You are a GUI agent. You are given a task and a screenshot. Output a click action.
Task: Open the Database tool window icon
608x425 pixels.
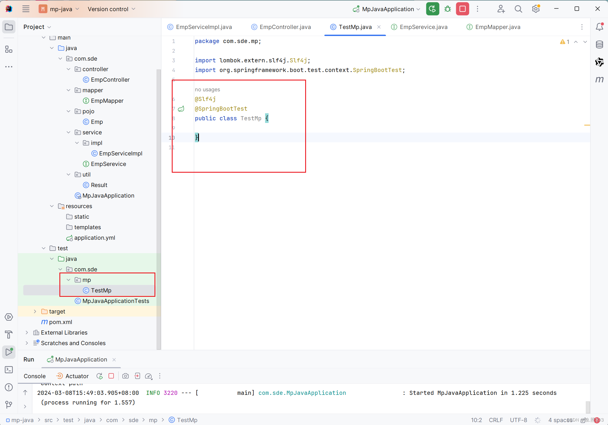[599, 44]
